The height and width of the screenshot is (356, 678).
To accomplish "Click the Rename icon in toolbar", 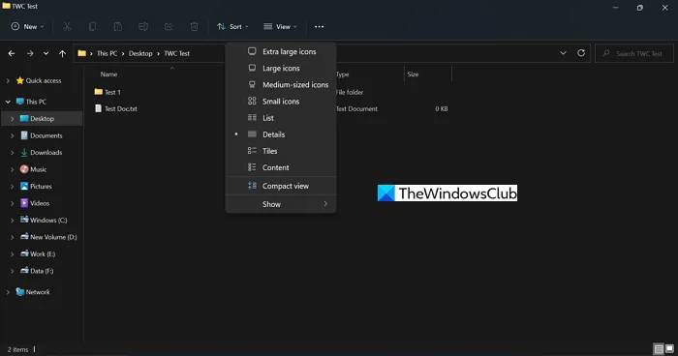I will click(143, 27).
